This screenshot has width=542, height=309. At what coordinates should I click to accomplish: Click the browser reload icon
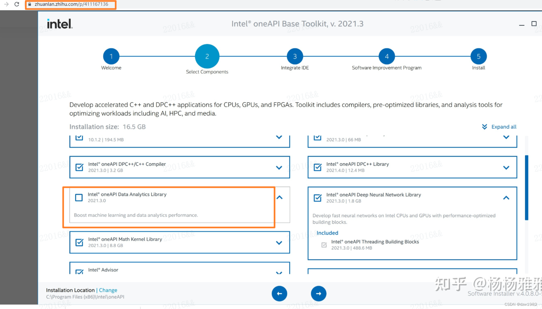[17, 4]
